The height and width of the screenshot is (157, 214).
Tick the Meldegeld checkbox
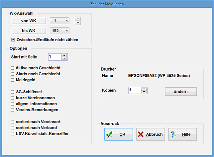click(12, 80)
